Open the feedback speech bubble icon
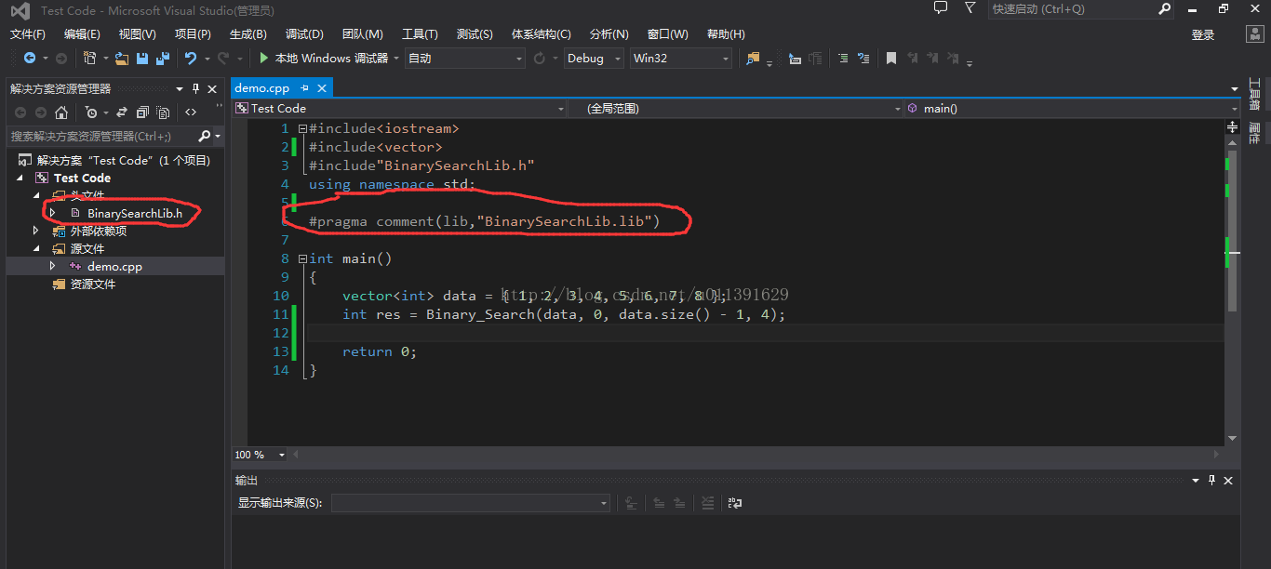 click(x=941, y=8)
